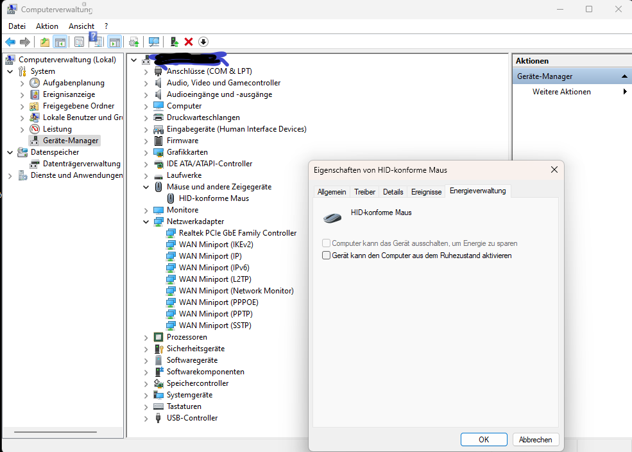The width and height of the screenshot is (632, 452).
Task: Click OK in the properties dialog
Action: tap(484, 440)
